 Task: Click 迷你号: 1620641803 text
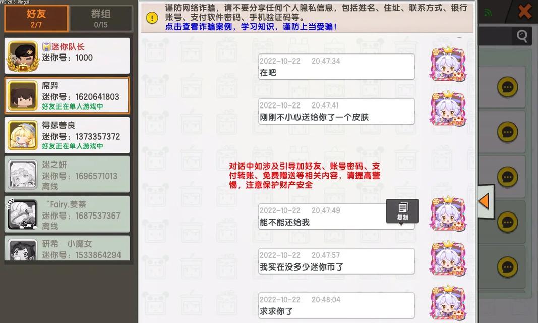tap(81, 97)
